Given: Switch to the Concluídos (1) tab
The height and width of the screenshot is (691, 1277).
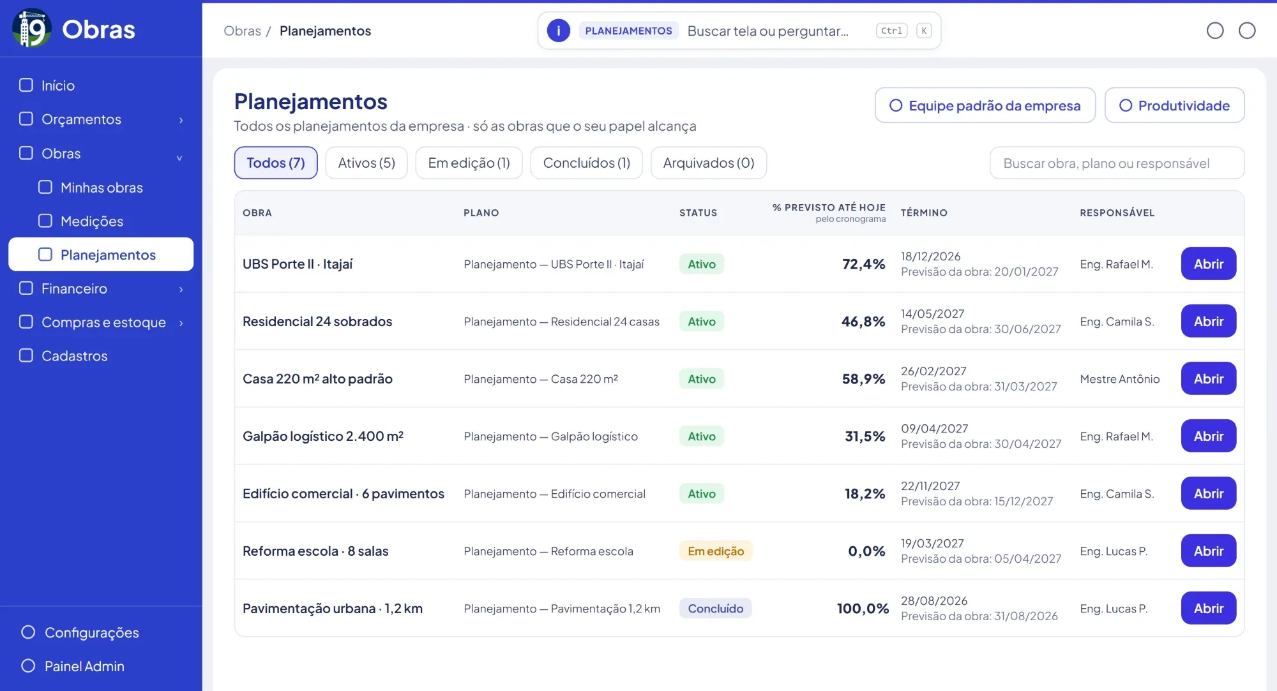Looking at the screenshot, I should tap(586, 163).
